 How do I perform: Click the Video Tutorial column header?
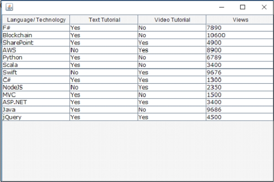click(x=172, y=20)
